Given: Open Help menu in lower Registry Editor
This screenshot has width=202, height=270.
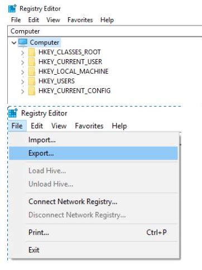Looking at the screenshot, I should pos(119,126).
